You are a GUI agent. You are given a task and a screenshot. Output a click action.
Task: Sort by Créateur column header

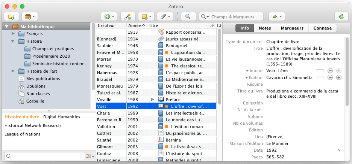(x=111, y=25)
